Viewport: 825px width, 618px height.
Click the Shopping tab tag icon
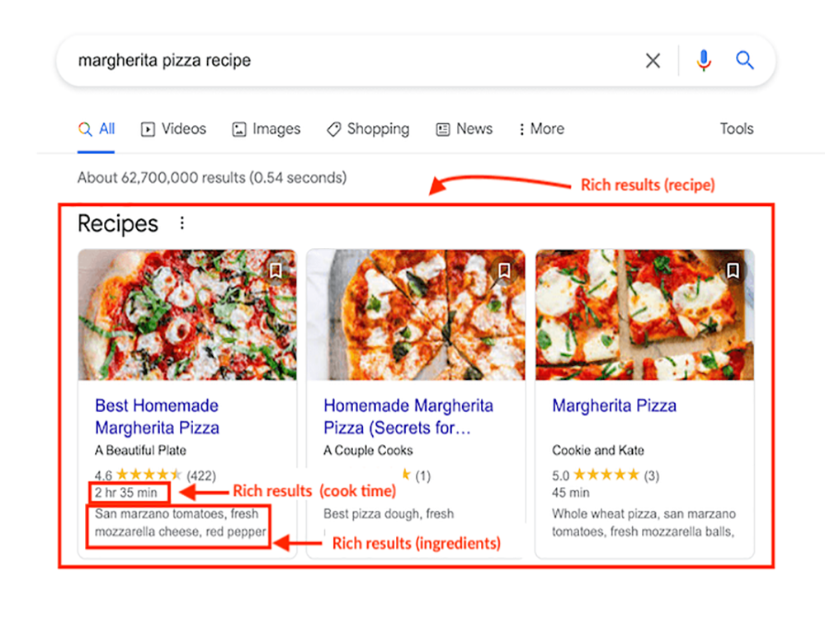(x=333, y=129)
